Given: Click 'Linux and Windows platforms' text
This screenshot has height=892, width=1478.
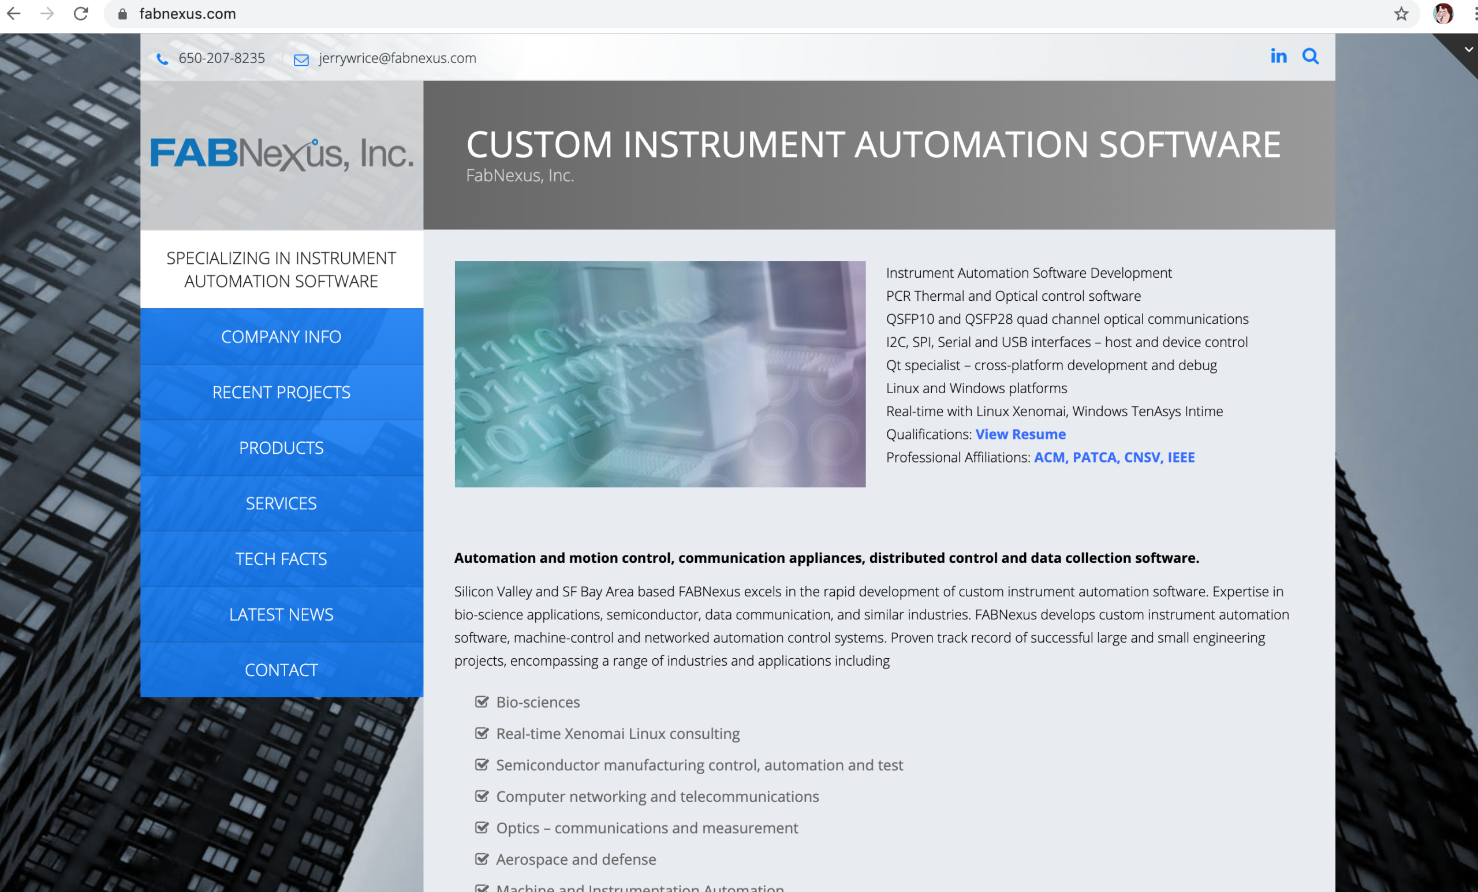Looking at the screenshot, I should [x=976, y=388].
